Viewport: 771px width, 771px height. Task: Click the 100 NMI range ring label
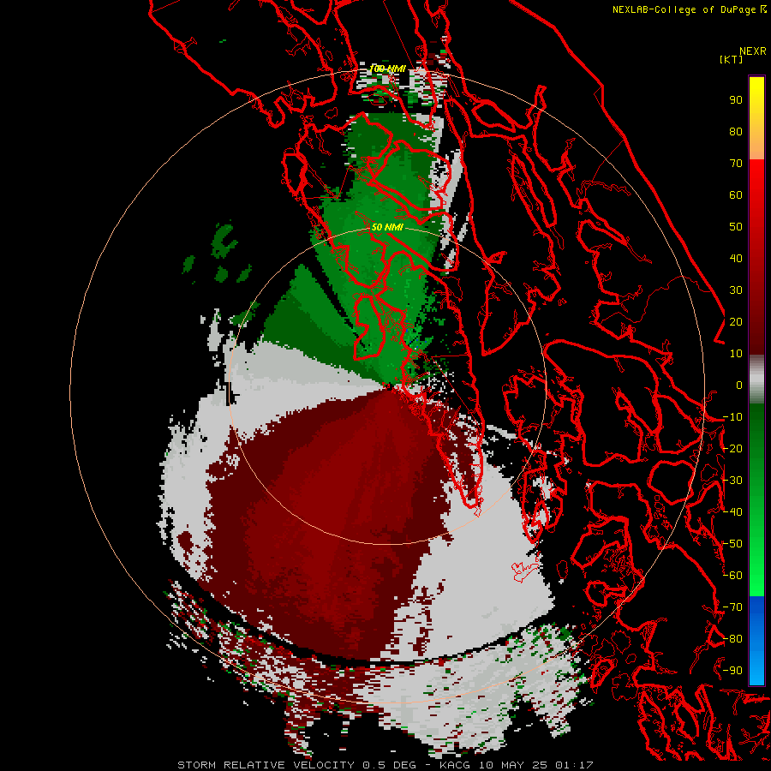pos(387,69)
